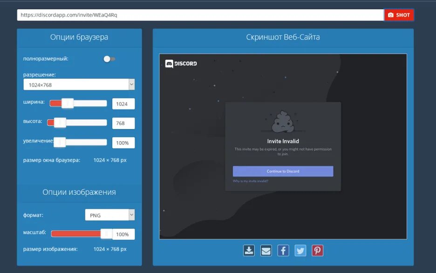Share the screenshot via Twitter icon
The width and height of the screenshot is (436, 273).
coord(300,251)
